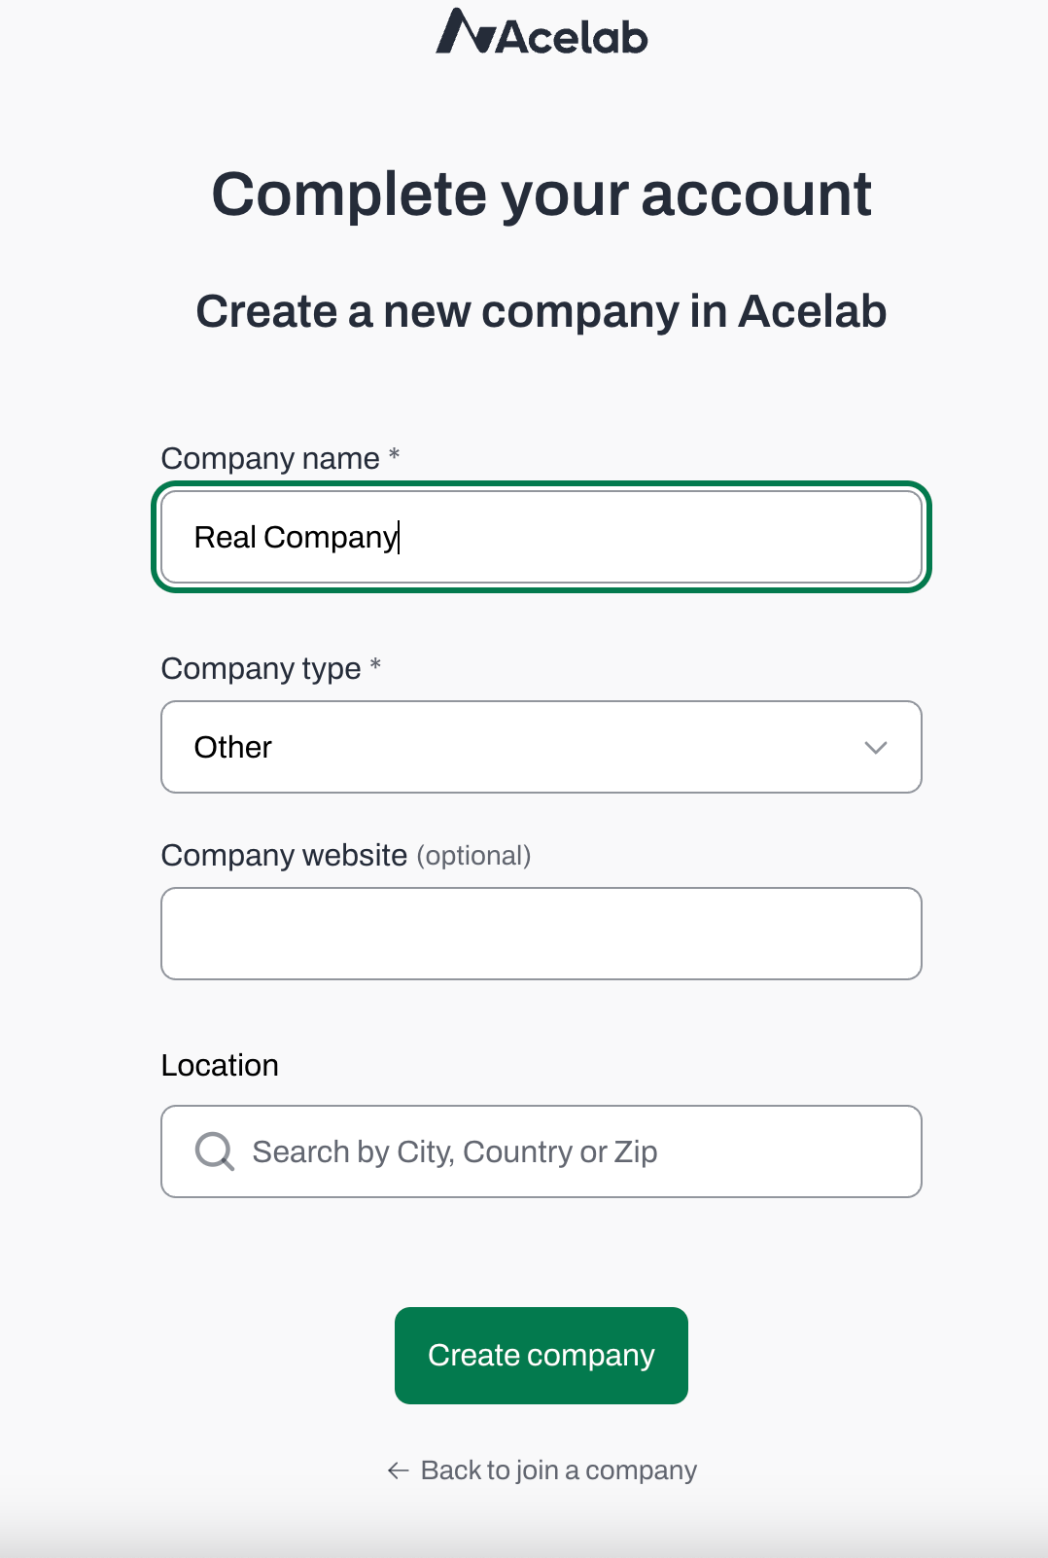Click the (optional) hint text
This screenshot has height=1558, width=1048.
473,856
